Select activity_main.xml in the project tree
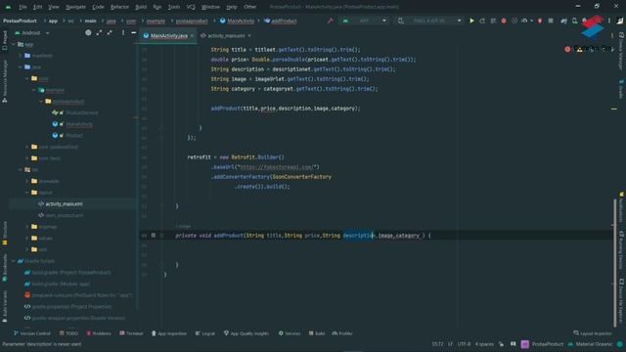The width and height of the screenshot is (626, 352). (x=64, y=204)
